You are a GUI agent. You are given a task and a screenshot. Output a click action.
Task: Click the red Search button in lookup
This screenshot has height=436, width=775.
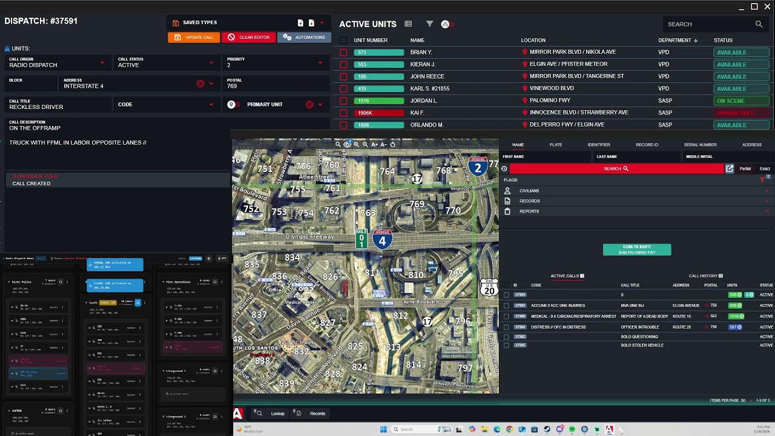(616, 168)
